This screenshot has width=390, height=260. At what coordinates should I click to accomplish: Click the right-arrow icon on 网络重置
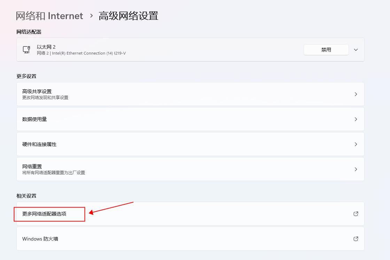pyautogui.click(x=356, y=169)
